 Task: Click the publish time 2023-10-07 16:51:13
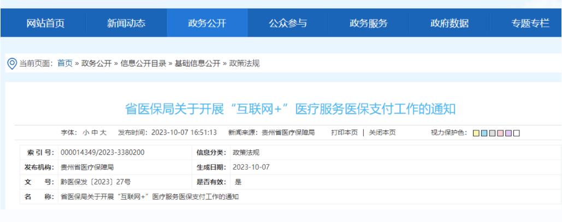(184, 133)
